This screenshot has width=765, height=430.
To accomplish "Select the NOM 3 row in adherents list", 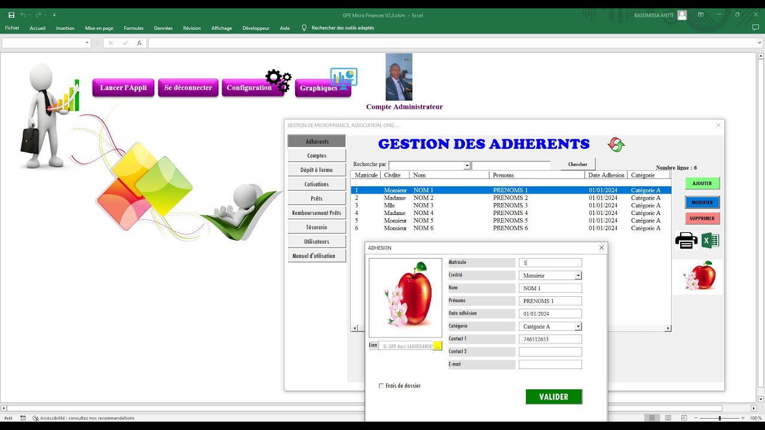I will point(511,205).
